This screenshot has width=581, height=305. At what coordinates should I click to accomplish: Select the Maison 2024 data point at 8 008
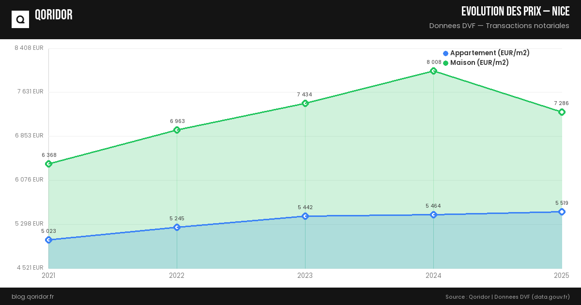click(x=433, y=71)
